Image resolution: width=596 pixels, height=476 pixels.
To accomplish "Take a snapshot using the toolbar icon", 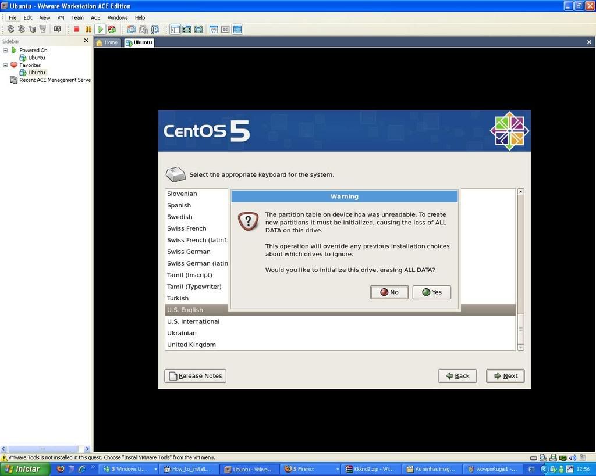I will pos(132,29).
